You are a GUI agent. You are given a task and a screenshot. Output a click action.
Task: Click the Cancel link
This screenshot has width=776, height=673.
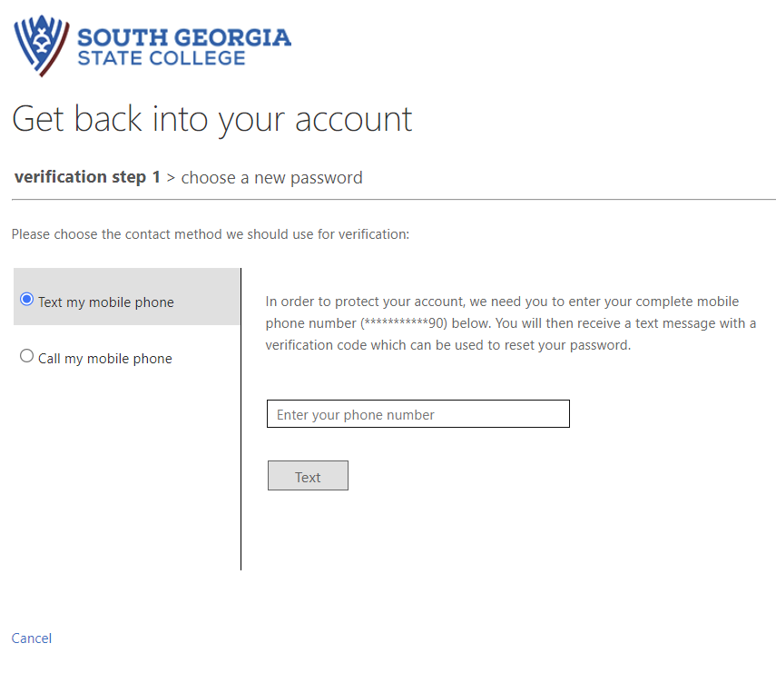point(32,638)
